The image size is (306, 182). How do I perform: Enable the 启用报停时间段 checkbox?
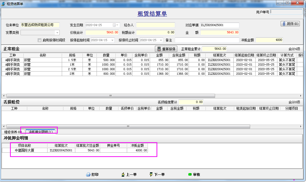[x=40, y=40]
